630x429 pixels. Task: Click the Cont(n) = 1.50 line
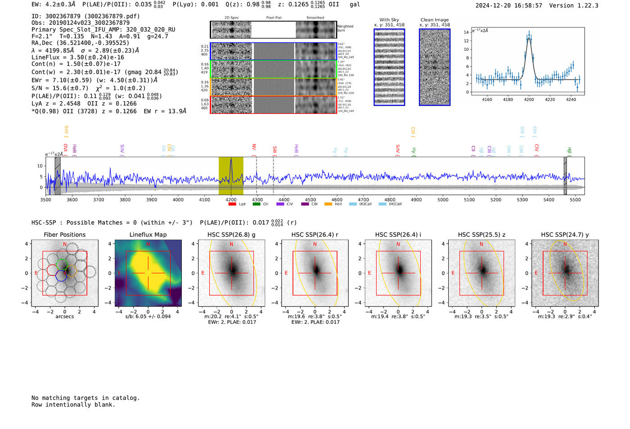point(76,64)
